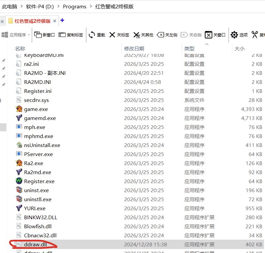Select the gamemd.exe Yuri icon
This screenshot has height=253, width=265.
[x=19, y=118]
